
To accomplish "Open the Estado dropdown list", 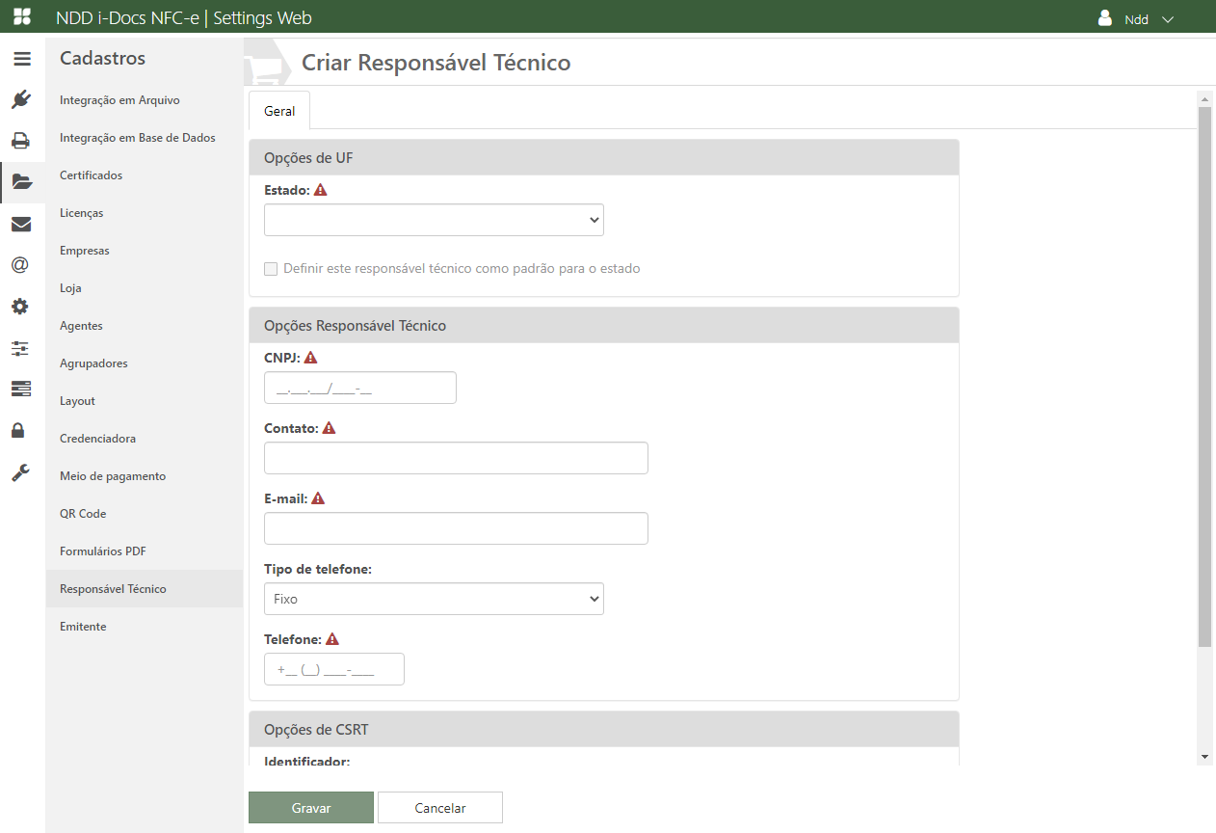I will (434, 220).
